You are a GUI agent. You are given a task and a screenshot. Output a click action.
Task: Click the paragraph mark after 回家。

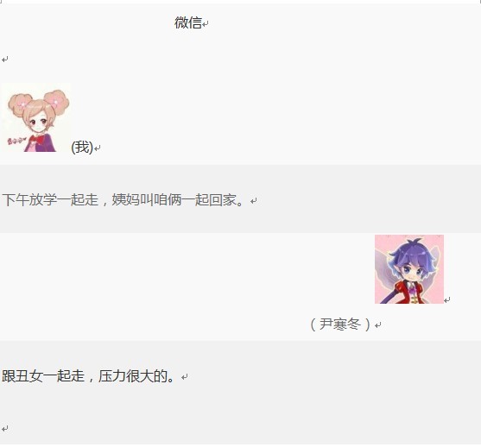[253, 201]
